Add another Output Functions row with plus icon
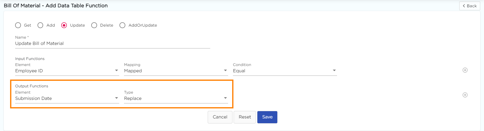484x131 pixels. click(x=465, y=95)
